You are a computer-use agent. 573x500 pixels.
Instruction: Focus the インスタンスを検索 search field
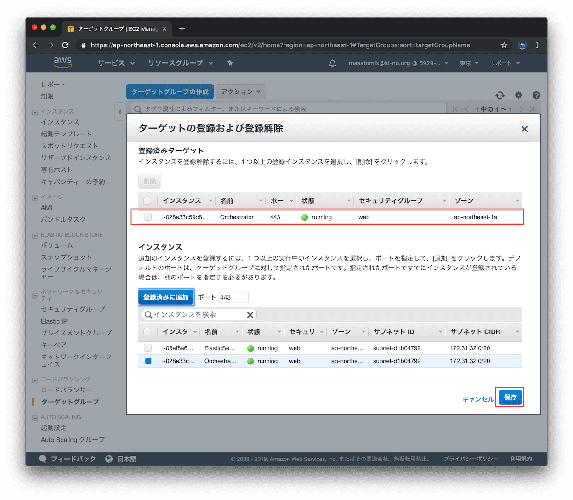tap(199, 315)
